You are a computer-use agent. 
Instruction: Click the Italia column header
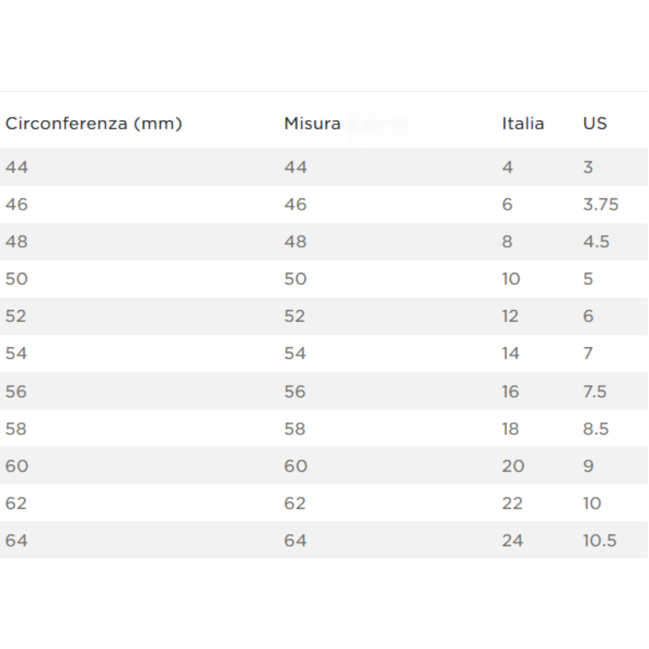(x=523, y=124)
